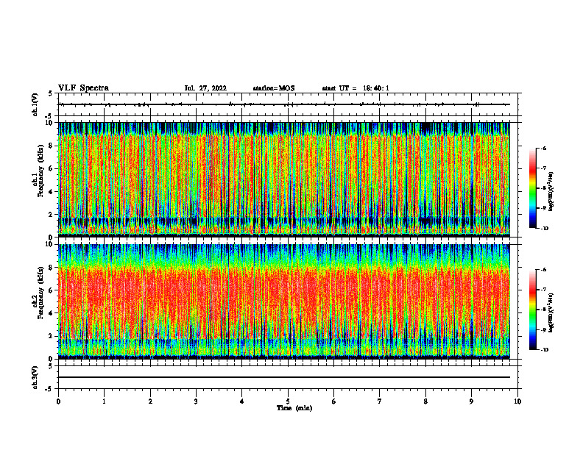The image size is (583, 450).
Task: Click the ch.1 spectrogram plot area
Action: (283, 179)
